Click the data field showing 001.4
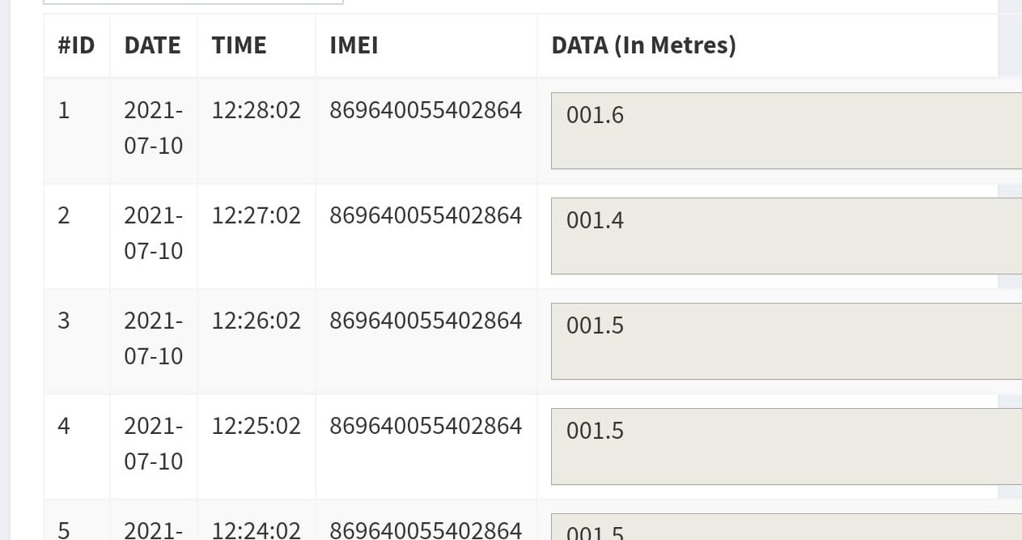 (x=785, y=236)
